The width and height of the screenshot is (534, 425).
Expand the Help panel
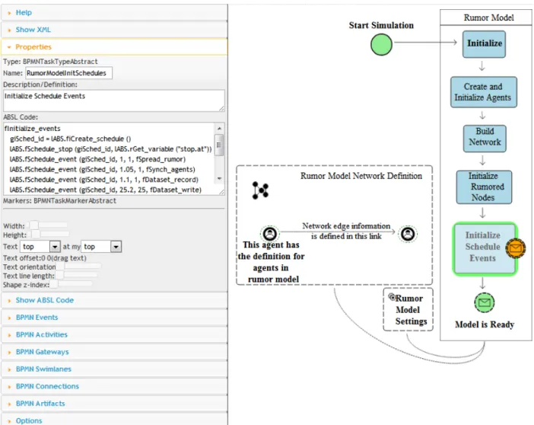tap(114, 13)
